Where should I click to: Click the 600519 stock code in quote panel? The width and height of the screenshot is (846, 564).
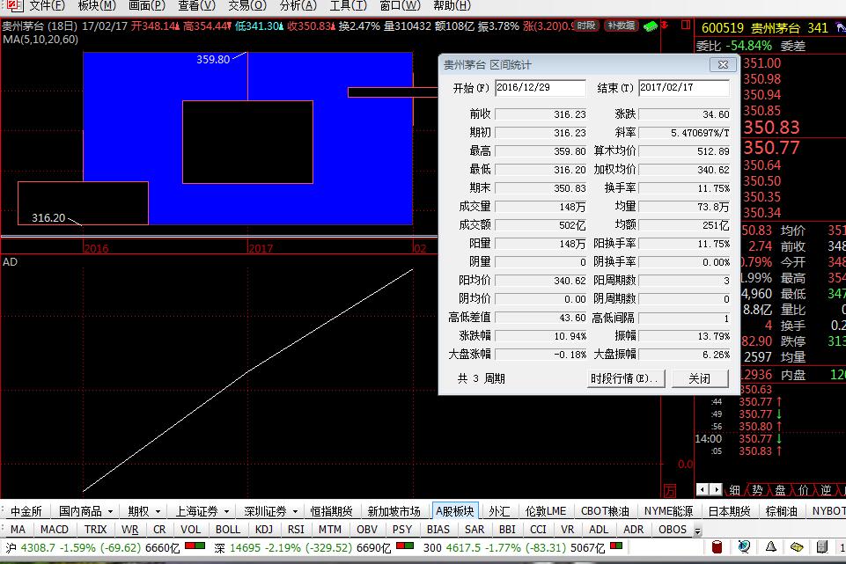tap(723, 28)
